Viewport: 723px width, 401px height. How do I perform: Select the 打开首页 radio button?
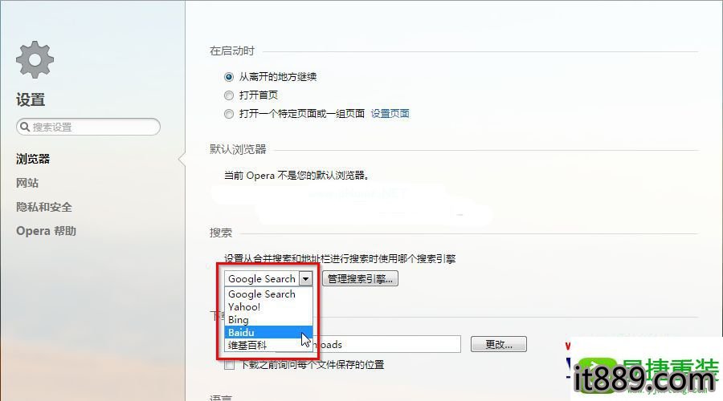(229, 95)
